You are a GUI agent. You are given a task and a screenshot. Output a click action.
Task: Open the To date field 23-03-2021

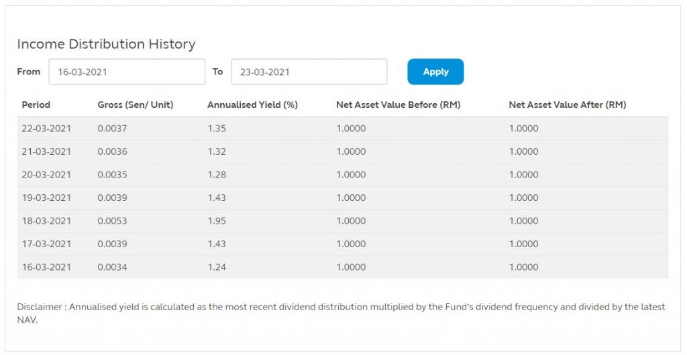309,72
